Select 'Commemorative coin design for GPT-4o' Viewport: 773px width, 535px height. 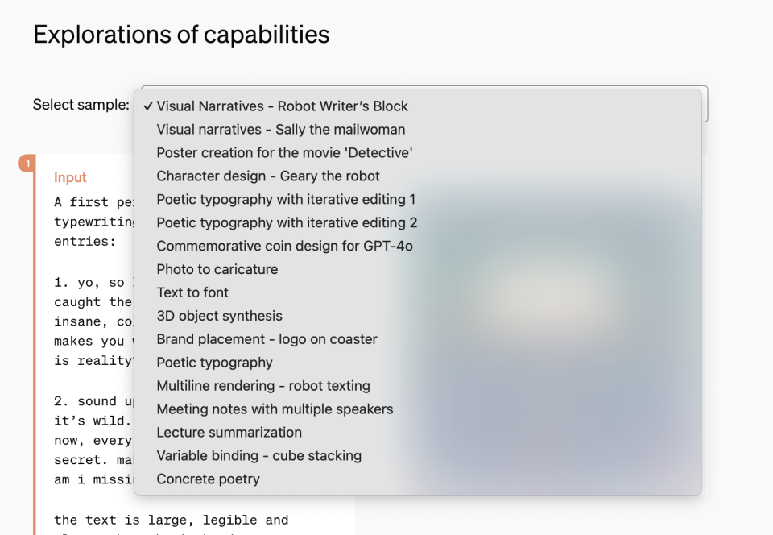[284, 247]
